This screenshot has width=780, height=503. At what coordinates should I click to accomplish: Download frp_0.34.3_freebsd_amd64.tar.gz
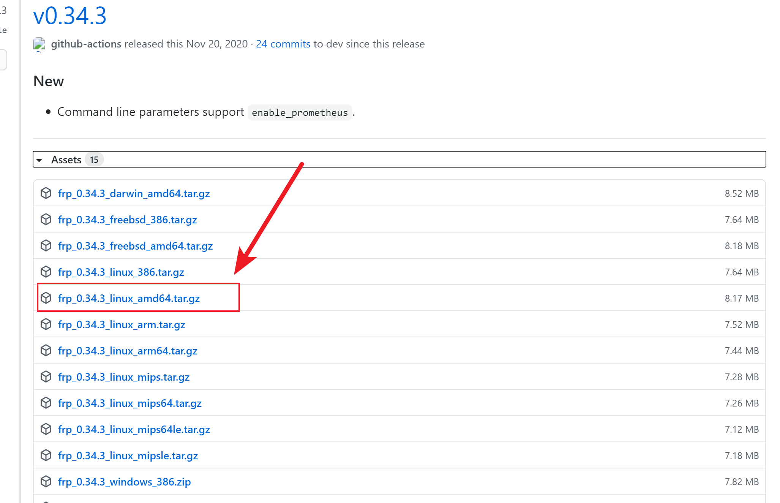[135, 246]
